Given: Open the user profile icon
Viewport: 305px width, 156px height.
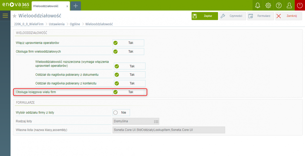Looking at the screenshot, I should pyautogui.click(x=289, y=5).
